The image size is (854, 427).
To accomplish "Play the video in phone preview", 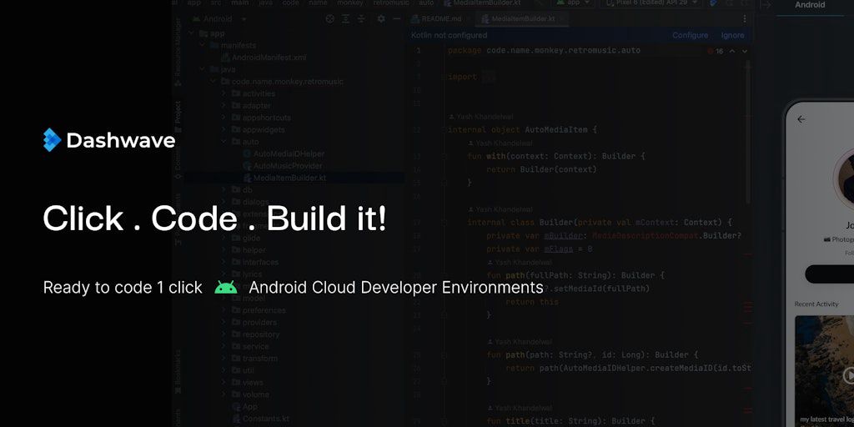I will point(848,375).
